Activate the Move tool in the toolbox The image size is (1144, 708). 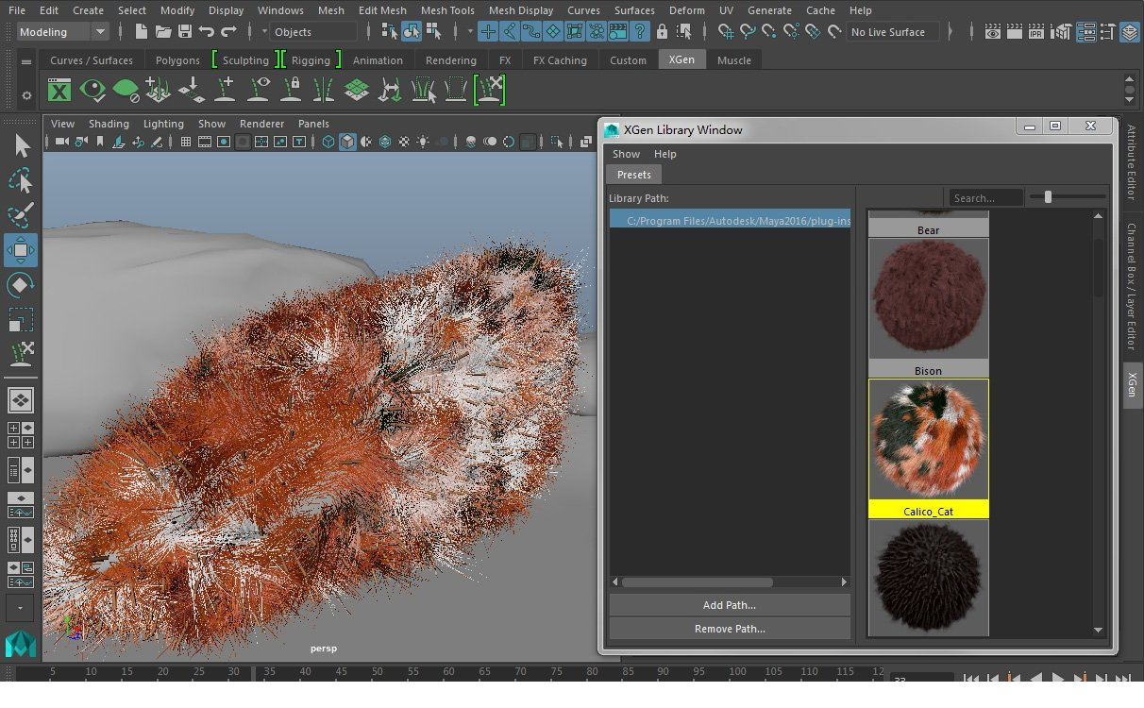pyautogui.click(x=21, y=250)
